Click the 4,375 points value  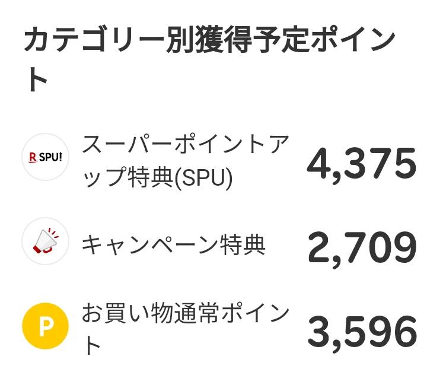[x=362, y=164]
